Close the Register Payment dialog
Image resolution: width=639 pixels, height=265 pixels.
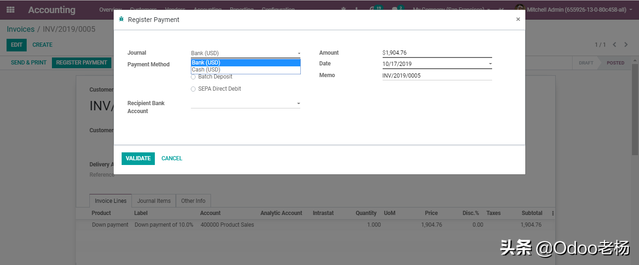[x=518, y=19]
